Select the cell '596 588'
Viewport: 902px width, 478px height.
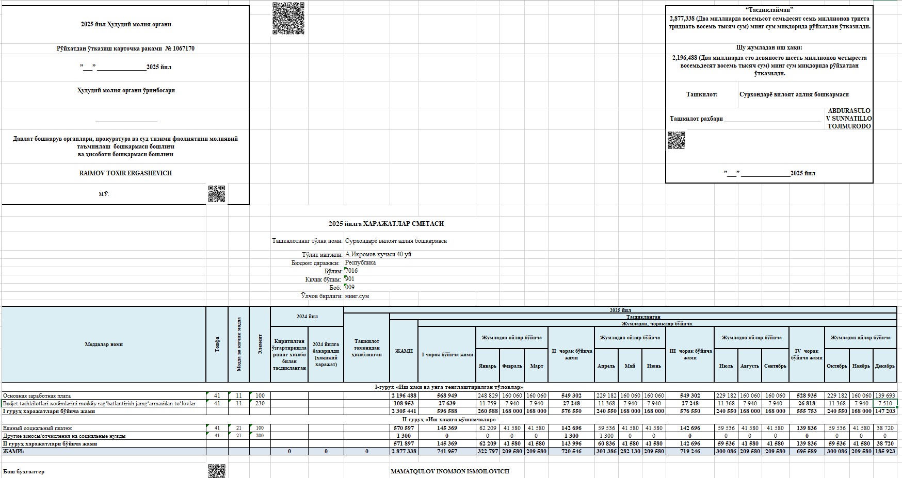coord(447,411)
